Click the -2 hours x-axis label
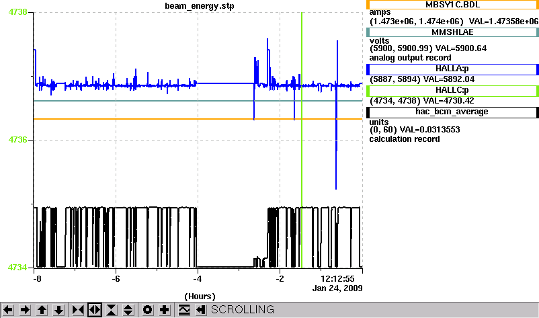The height and width of the screenshot is (318, 539). 280,279
